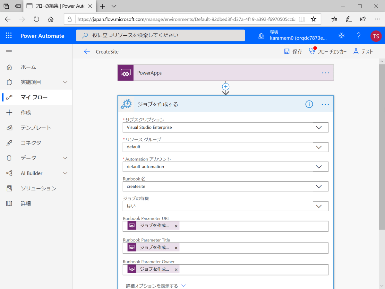Click the フロー チェッカー button

(328, 51)
